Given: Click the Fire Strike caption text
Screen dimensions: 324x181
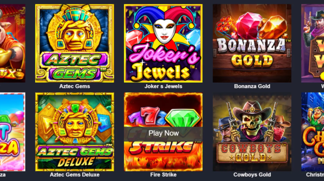Looking at the screenshot, I should [163, 175].
